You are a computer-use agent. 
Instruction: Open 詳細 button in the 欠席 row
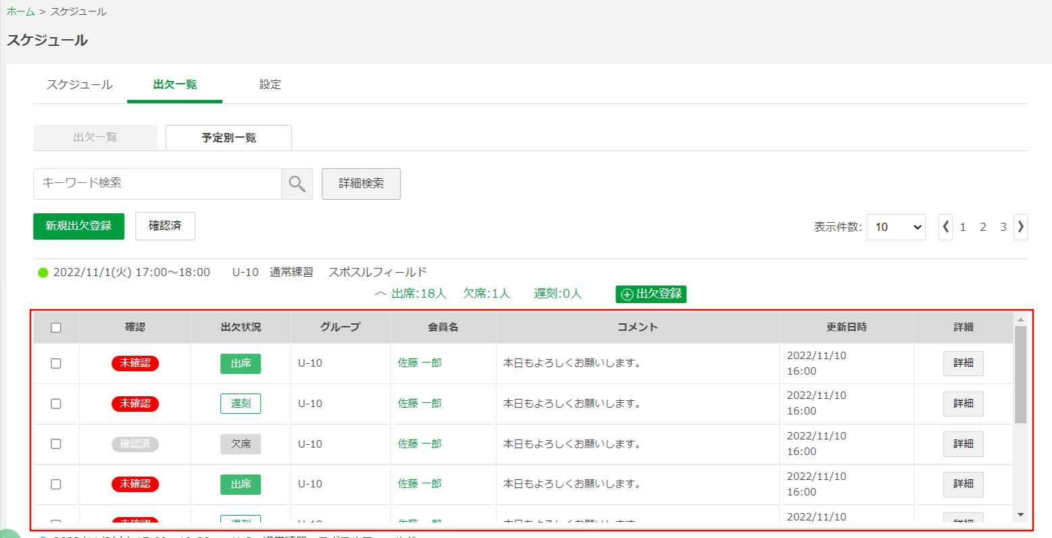click(x=963, y=444)
